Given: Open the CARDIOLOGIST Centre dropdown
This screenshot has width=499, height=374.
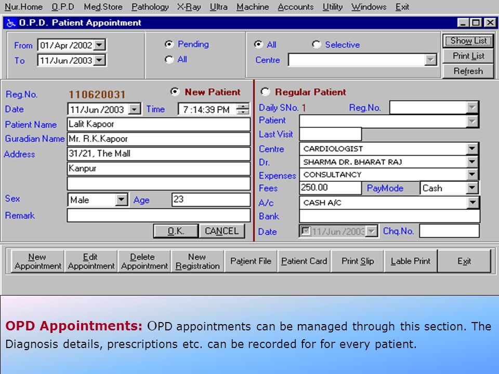Looking at the screenshot, I should pyautogui.click(x=472, y=149).
